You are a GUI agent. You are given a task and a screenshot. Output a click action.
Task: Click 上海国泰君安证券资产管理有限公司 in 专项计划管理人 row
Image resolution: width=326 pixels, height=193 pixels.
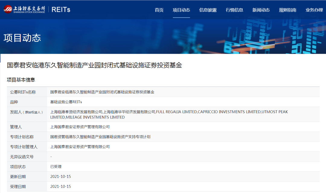pyautogui.click(x=80, y=147)
